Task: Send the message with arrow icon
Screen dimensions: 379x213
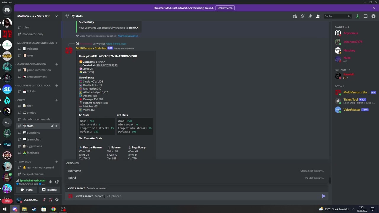Action: [x=324, y=196]
